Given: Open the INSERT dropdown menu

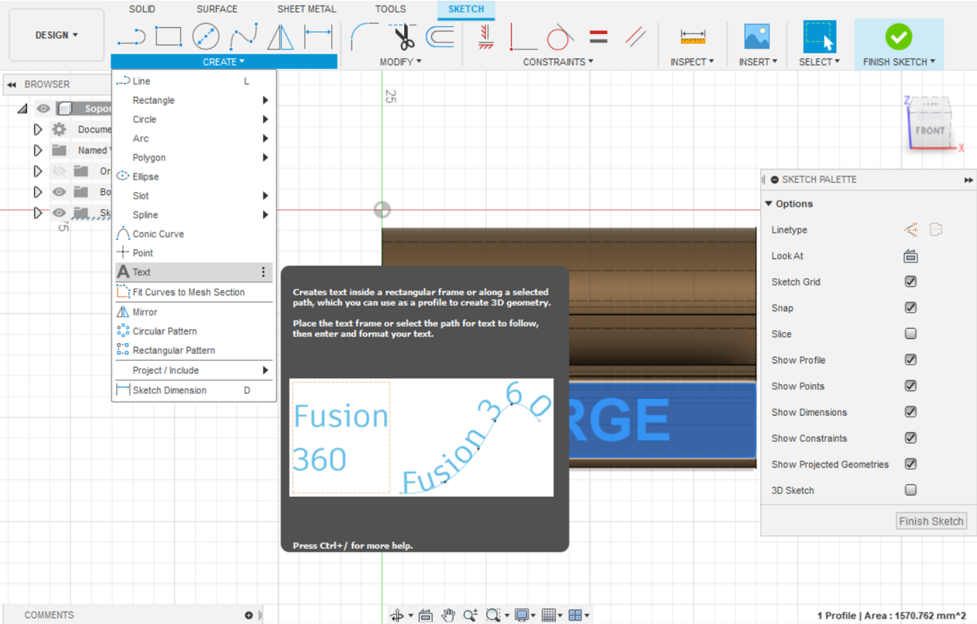Looking at the screenshot, I should pos(758,62).
